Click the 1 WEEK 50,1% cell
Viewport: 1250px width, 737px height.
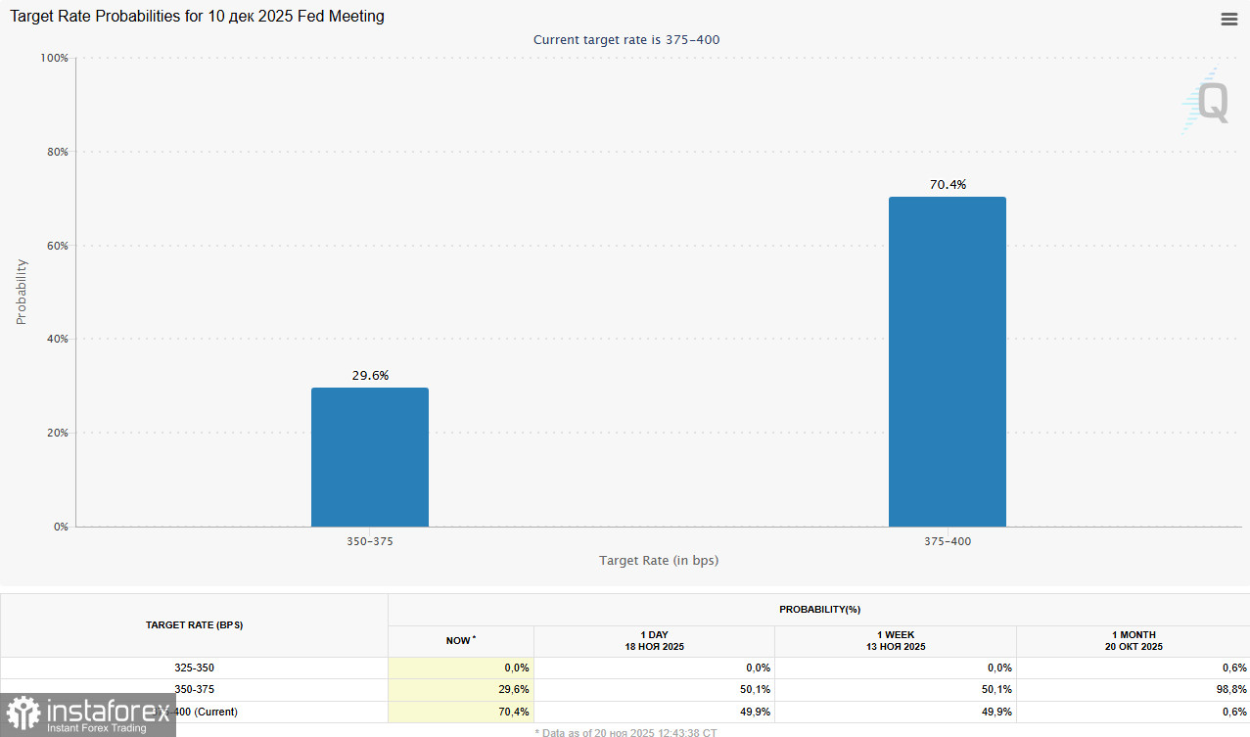[896, 689]
